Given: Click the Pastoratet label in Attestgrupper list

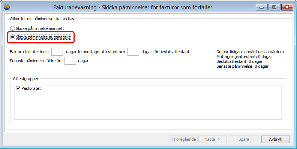Looking at the screenshot, I should [31, 88].
